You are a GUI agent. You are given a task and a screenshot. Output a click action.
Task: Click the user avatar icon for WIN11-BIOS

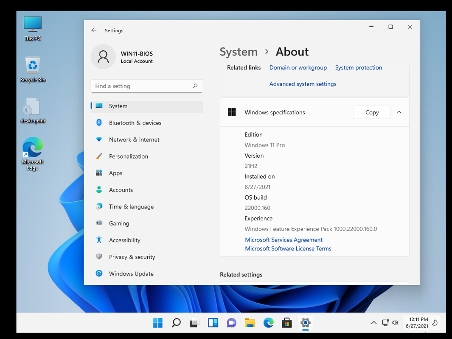pyautogui.click(x=103, y=57)
